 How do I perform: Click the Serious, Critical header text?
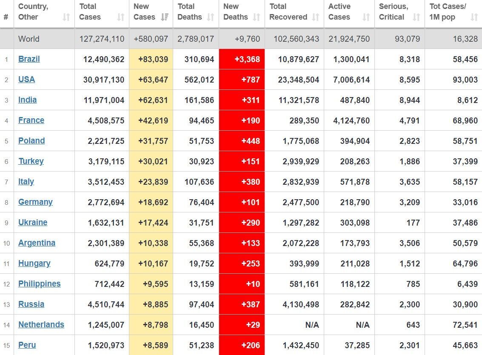pyautogui.click(x=394, y=11)
